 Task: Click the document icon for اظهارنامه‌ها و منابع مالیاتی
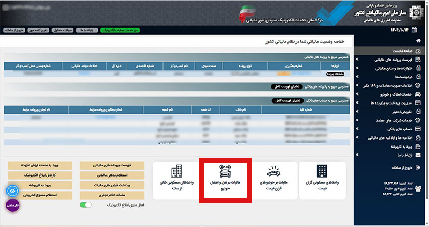(418, 68)
